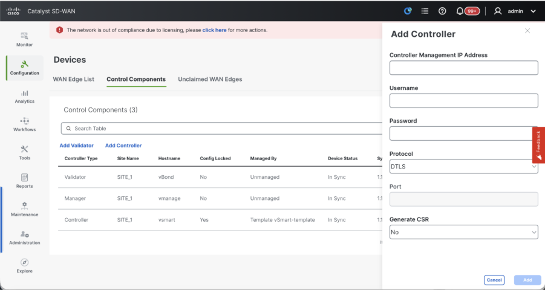Screen dimensions: 545x290
Task: Open the Explore compass icon
Action: tap(25, 266)
